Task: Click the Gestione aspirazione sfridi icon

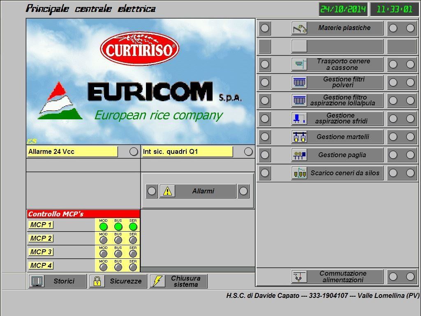Action: (299, 118)
